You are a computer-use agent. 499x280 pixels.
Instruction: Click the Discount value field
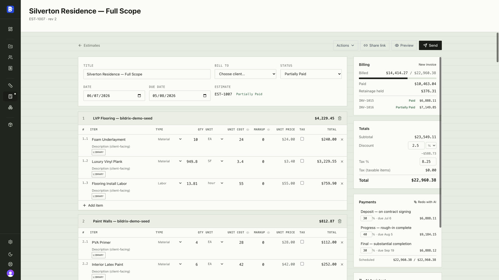coord(416,146)
